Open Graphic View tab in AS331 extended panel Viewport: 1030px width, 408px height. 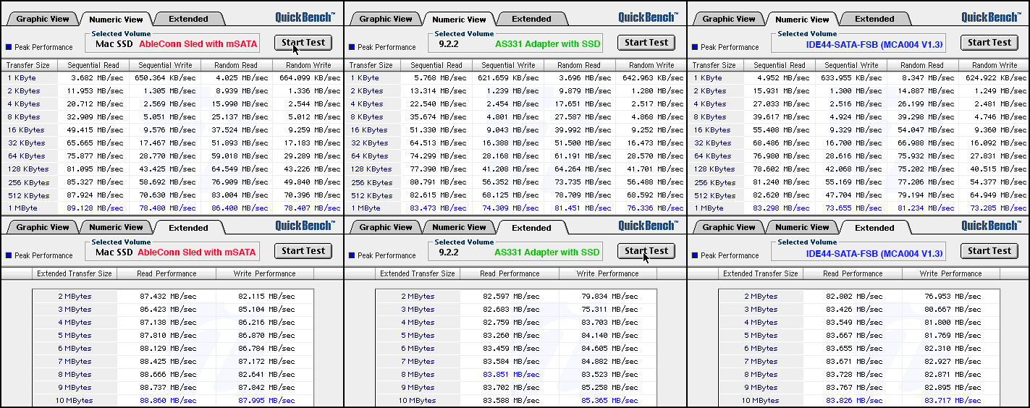(386, 227)
